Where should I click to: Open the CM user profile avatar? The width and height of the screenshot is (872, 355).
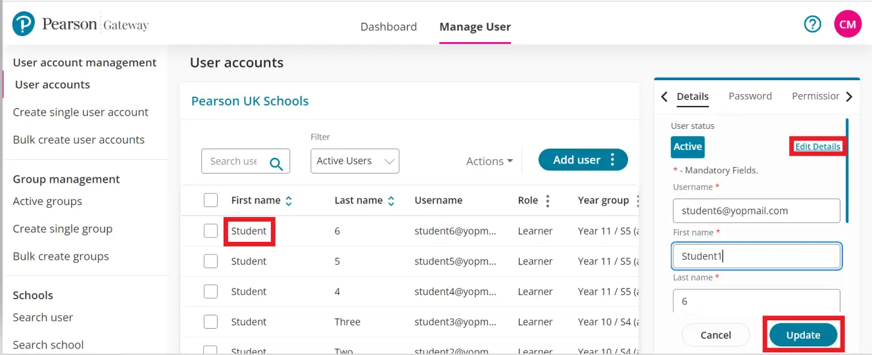[x=848, y=24]
